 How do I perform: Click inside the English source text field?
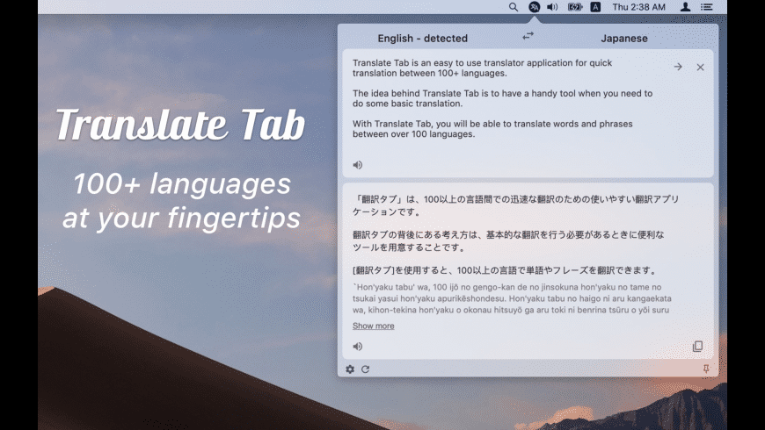point(528,113)
